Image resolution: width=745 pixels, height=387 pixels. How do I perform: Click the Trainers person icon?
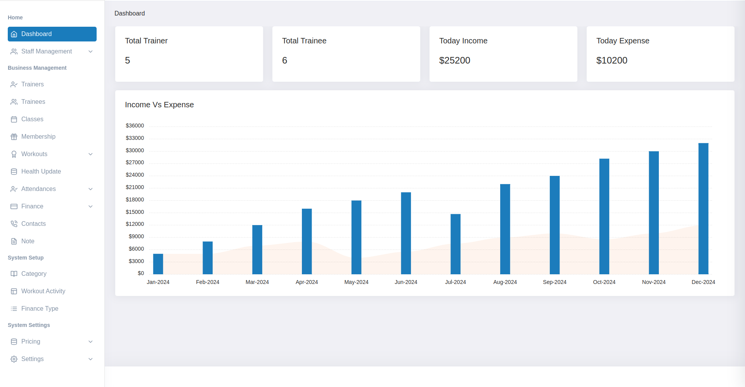pyautogui.click(x=14, y=84)
